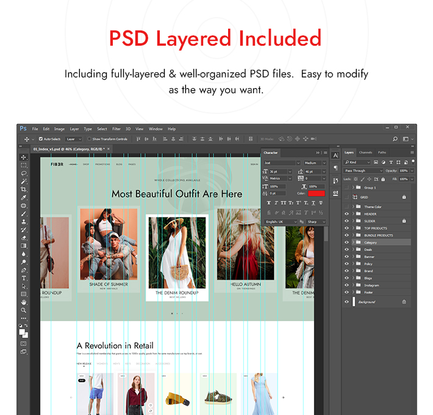Click the leading 46 pt field
This screenshot has width=433, height=415.
point(313,172)
